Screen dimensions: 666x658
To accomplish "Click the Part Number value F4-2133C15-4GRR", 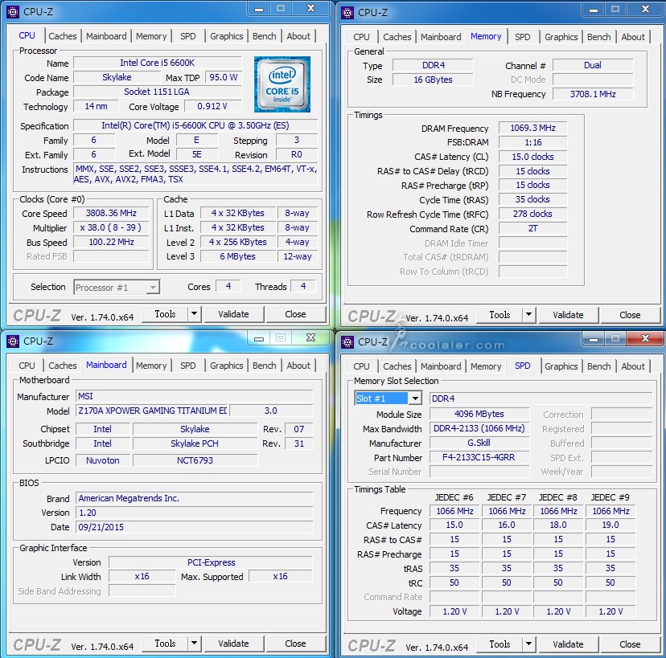I will [479, 457].
